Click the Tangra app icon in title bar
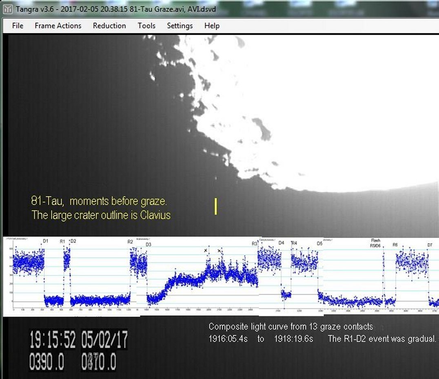Image resolution: width=439 pixels, height=379 pixels. (x=8, y=9)
